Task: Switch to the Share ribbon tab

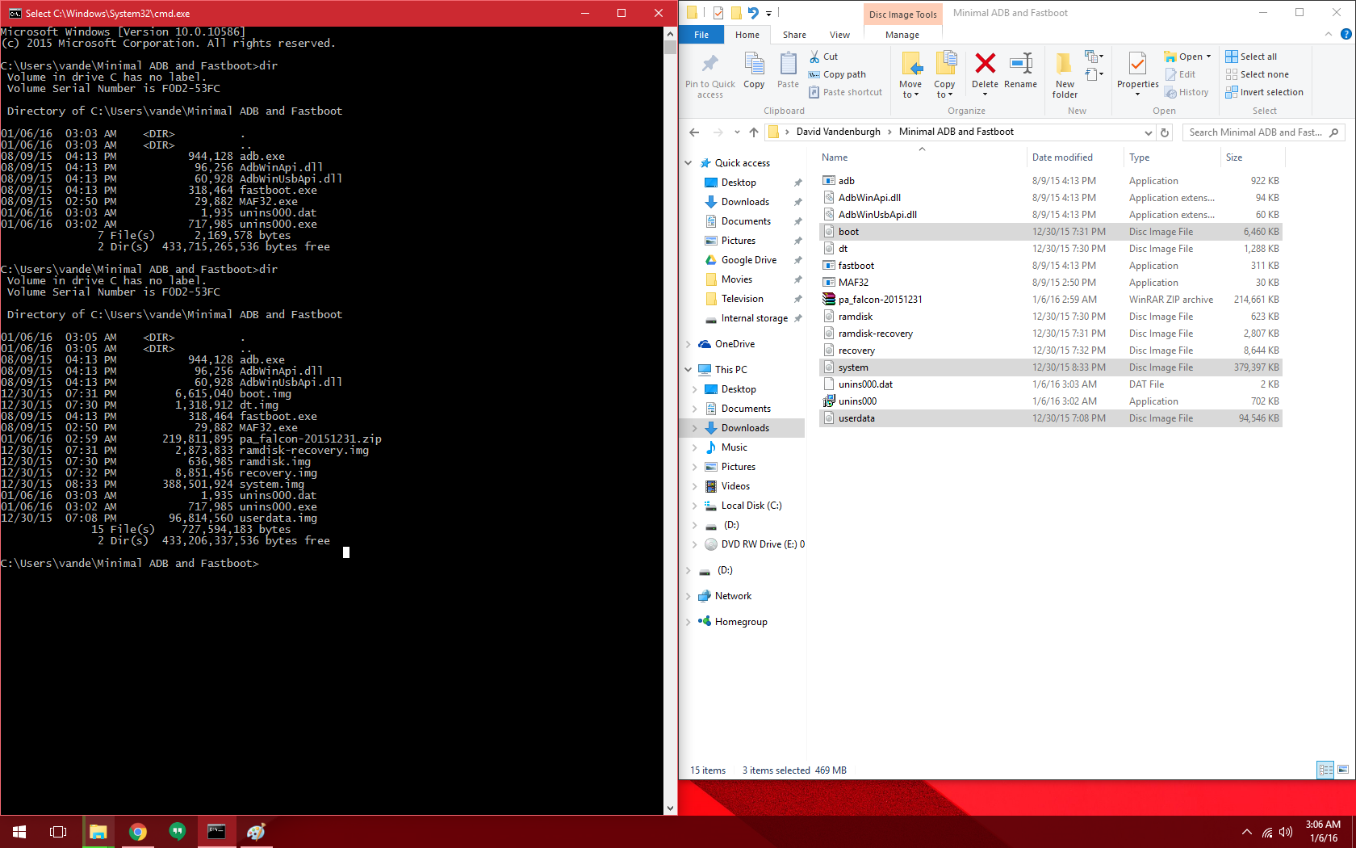Action: point(794,35)
